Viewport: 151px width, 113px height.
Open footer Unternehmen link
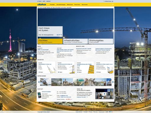[x=79, y=112]
